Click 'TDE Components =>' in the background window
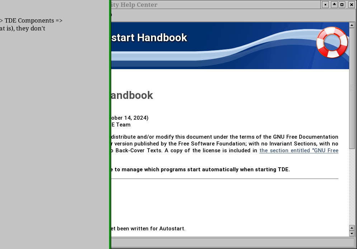 [33, 20]
